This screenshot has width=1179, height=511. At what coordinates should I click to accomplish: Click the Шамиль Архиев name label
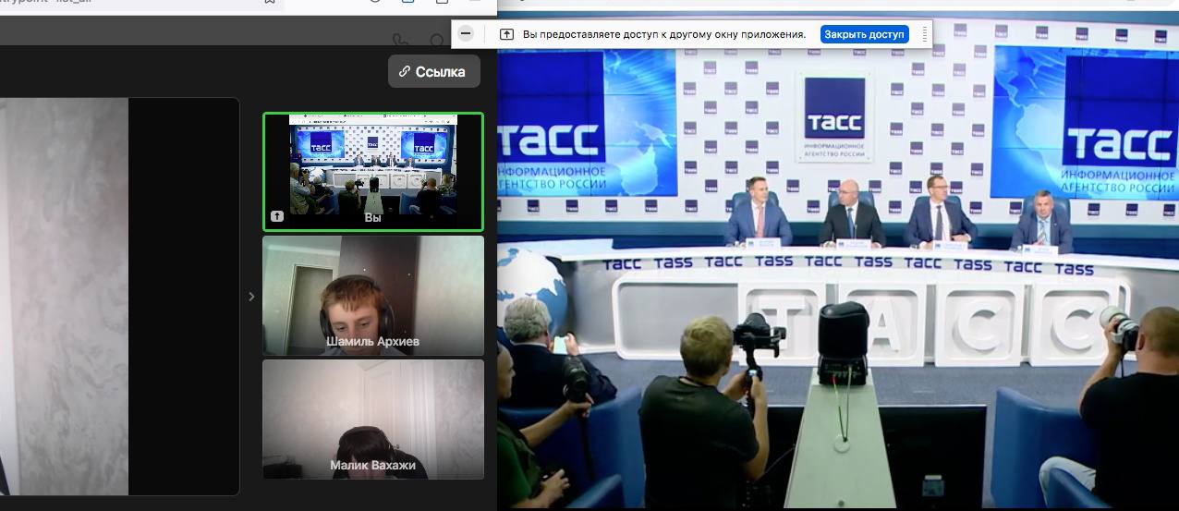pyautogui.click(x=372, y=341)
